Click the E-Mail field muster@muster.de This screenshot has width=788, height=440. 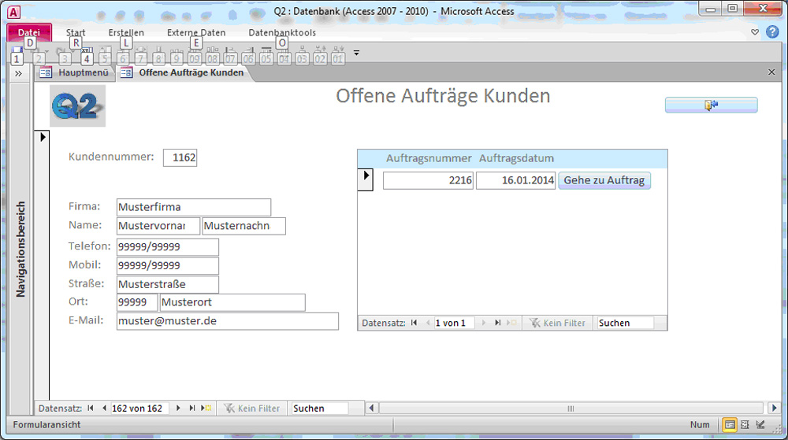pyautogui.click(x=227, y=321)
